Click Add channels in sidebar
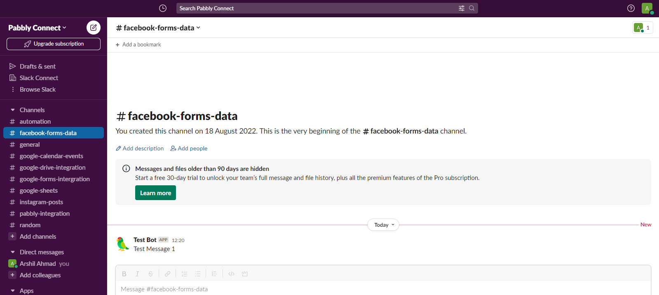The image size is (659, 295). click(x=38, y=236)
